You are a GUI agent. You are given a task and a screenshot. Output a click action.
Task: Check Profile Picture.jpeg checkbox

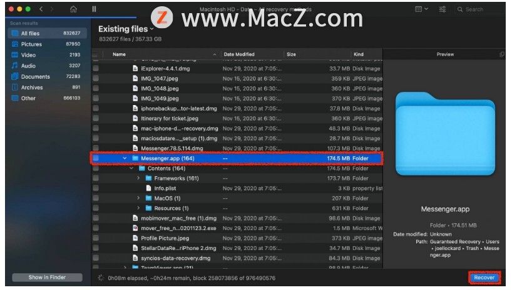click(x=96, y=237)
